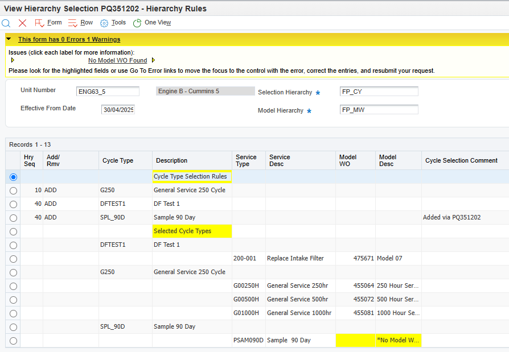Open the Tools menu
Screen dimensions: 509x352
(118, 23)
